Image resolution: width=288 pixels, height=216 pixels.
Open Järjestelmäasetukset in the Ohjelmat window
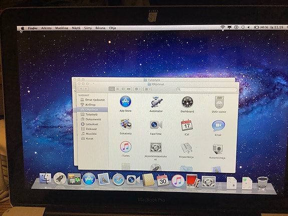(x=156, y=147)
